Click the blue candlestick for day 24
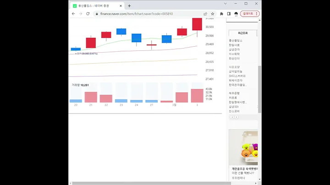Image resolution: width=330 pixels, height=185 pixels. pyautogui.click(x=137, y=38)
